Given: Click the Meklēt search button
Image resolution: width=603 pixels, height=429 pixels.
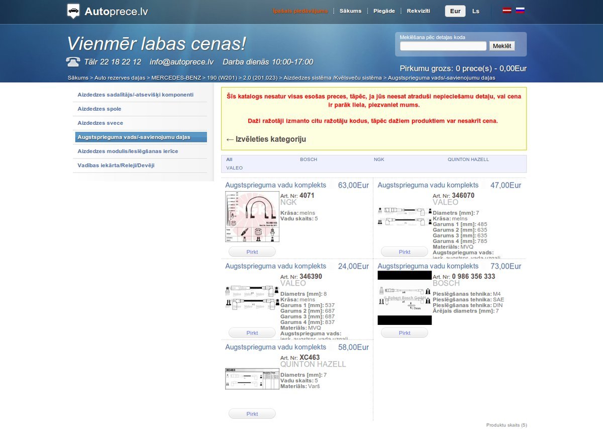Looking at the screenshot, I should point(502,46).
